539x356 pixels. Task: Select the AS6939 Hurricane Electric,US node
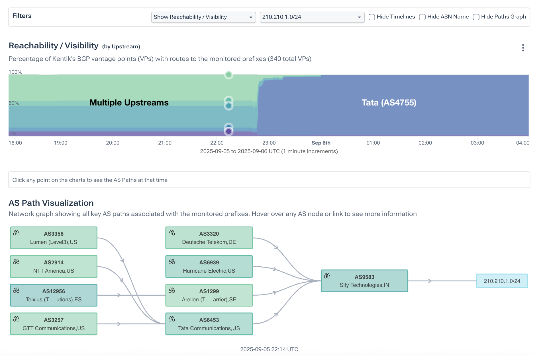(209, 267)
